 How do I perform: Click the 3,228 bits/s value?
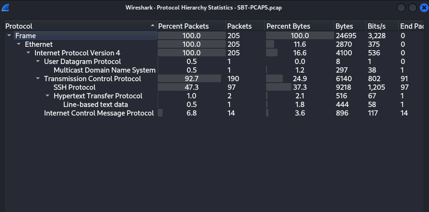(x=376, y=35)
